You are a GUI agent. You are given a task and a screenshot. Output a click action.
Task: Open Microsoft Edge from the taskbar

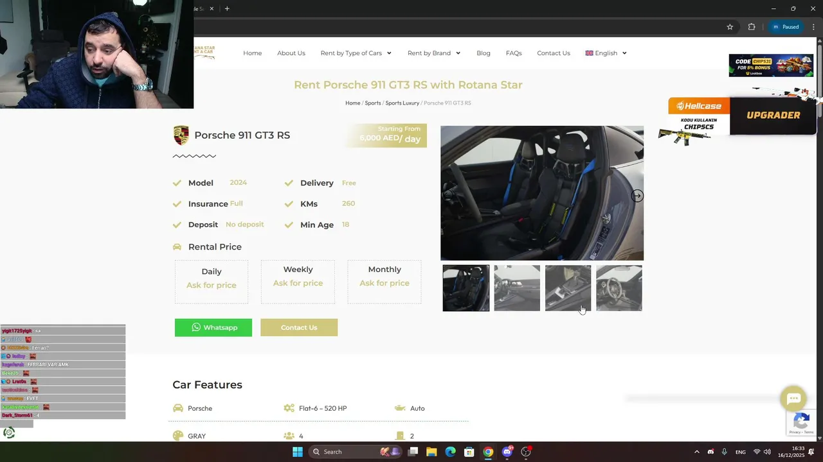click(451, 452)
